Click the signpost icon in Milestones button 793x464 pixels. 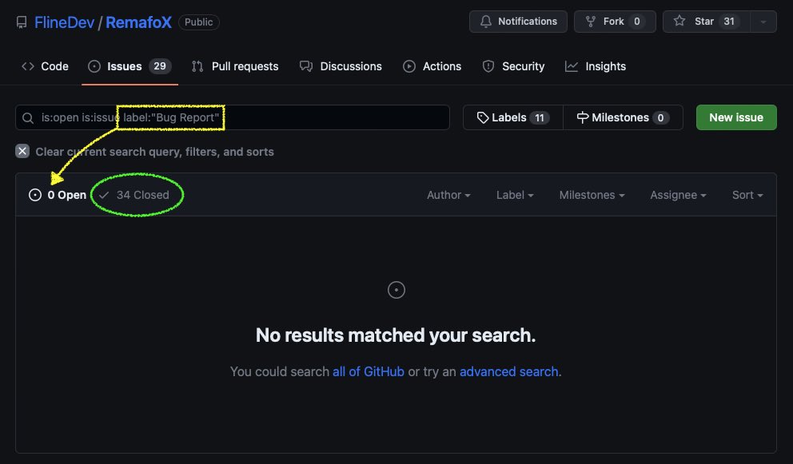pos(582,117)
